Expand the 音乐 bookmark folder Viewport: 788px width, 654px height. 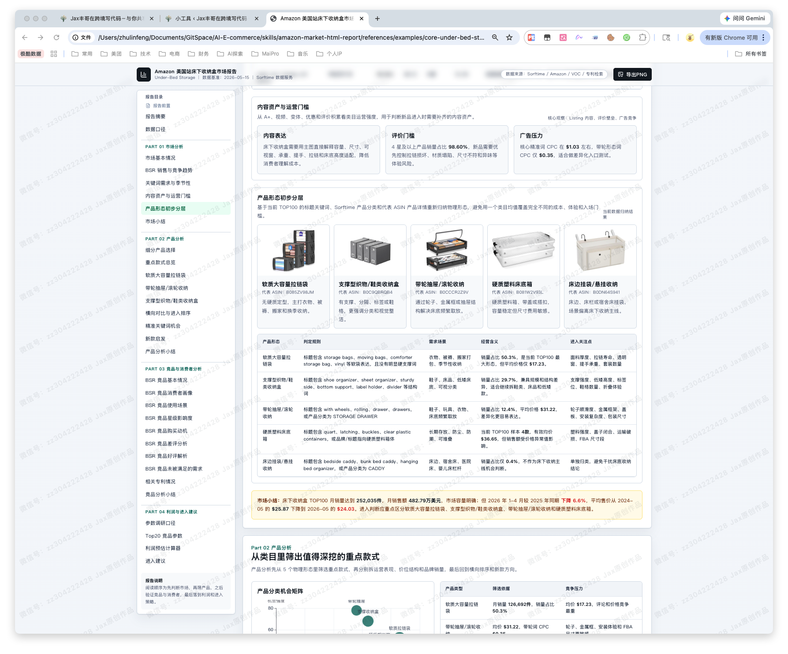click(298, 54)
